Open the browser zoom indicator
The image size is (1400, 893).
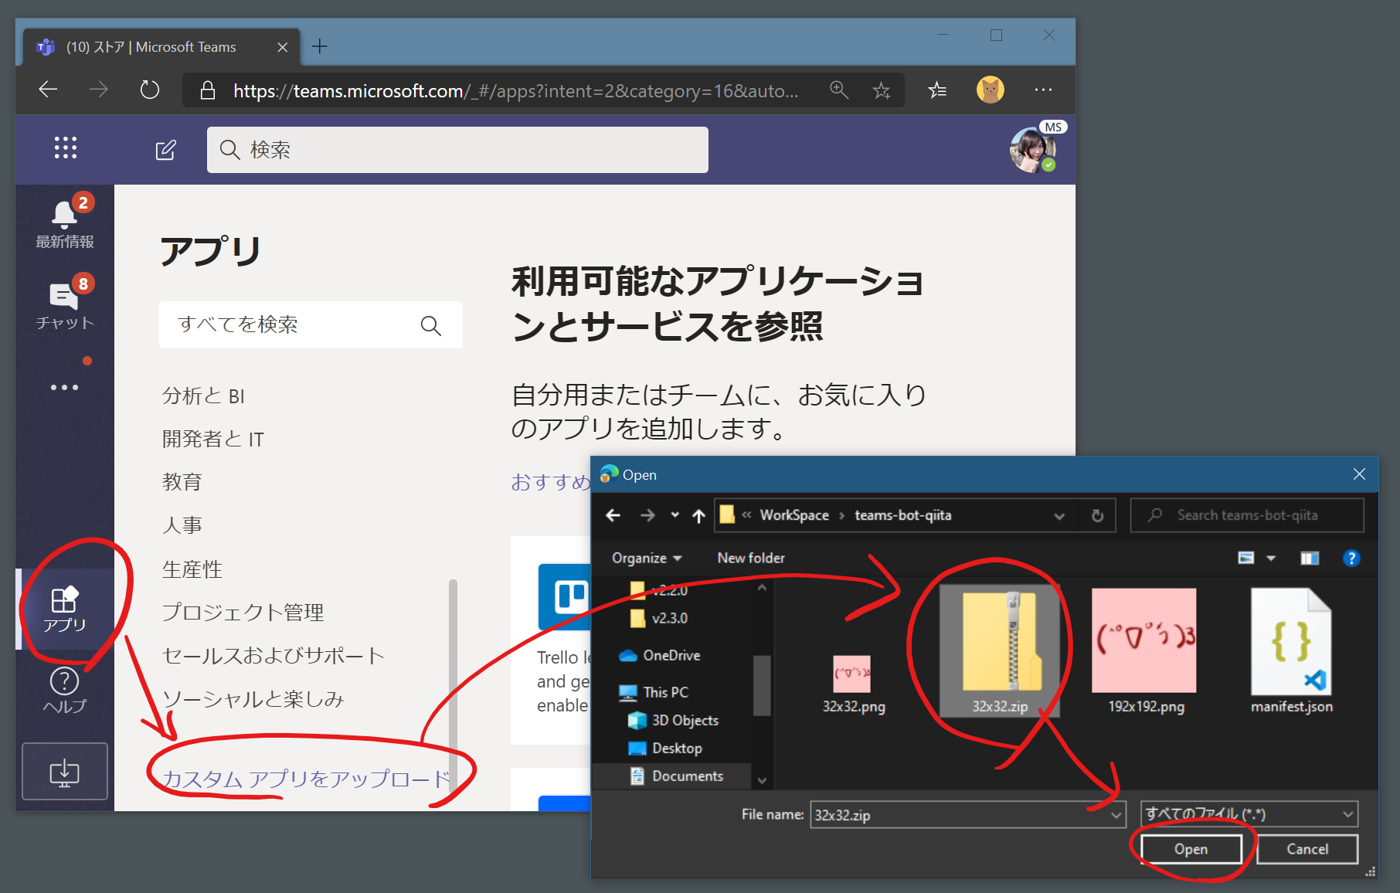(x=839, y=90)
